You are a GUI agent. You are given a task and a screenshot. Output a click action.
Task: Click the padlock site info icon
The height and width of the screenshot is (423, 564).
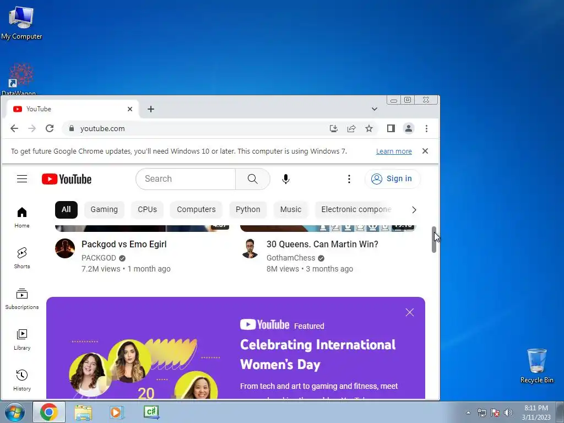(72, 128)
